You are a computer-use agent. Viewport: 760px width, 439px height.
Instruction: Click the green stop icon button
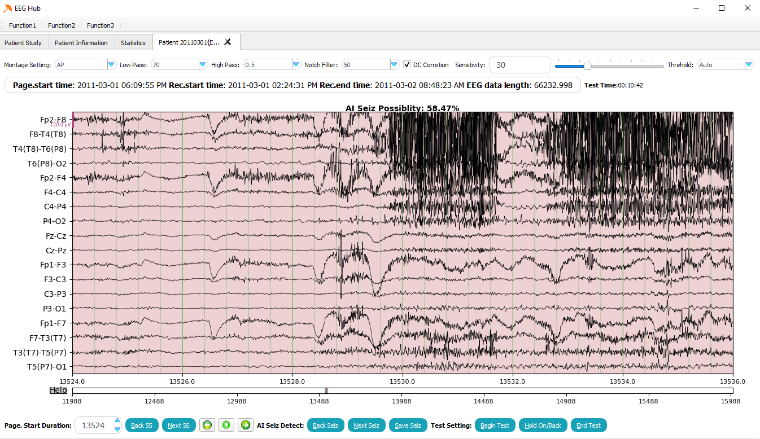coord(226,425)
